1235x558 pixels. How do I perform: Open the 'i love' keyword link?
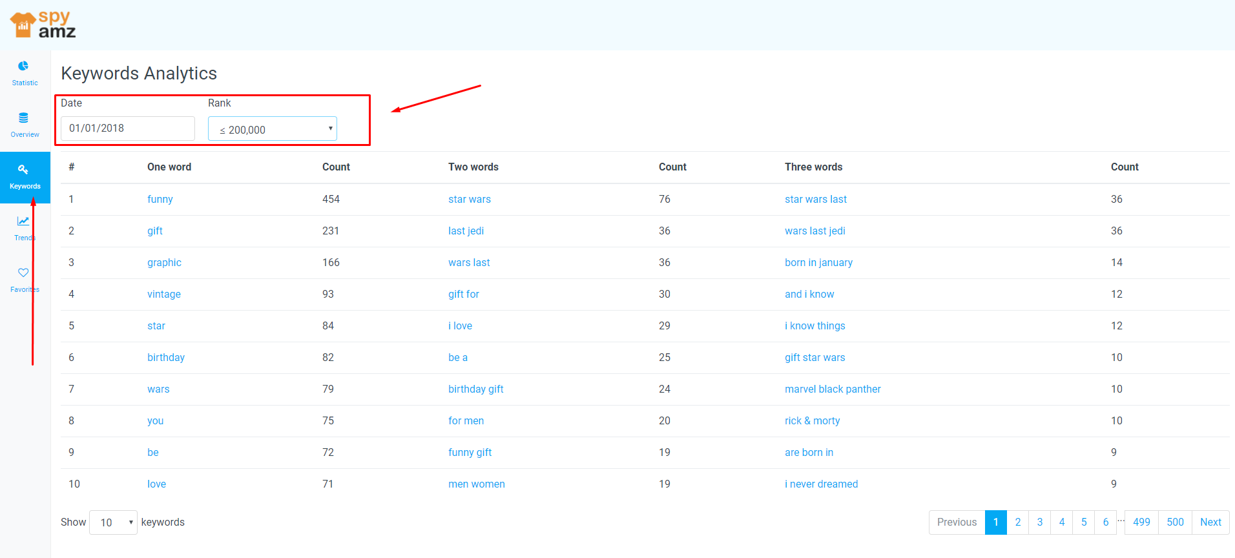461,325
